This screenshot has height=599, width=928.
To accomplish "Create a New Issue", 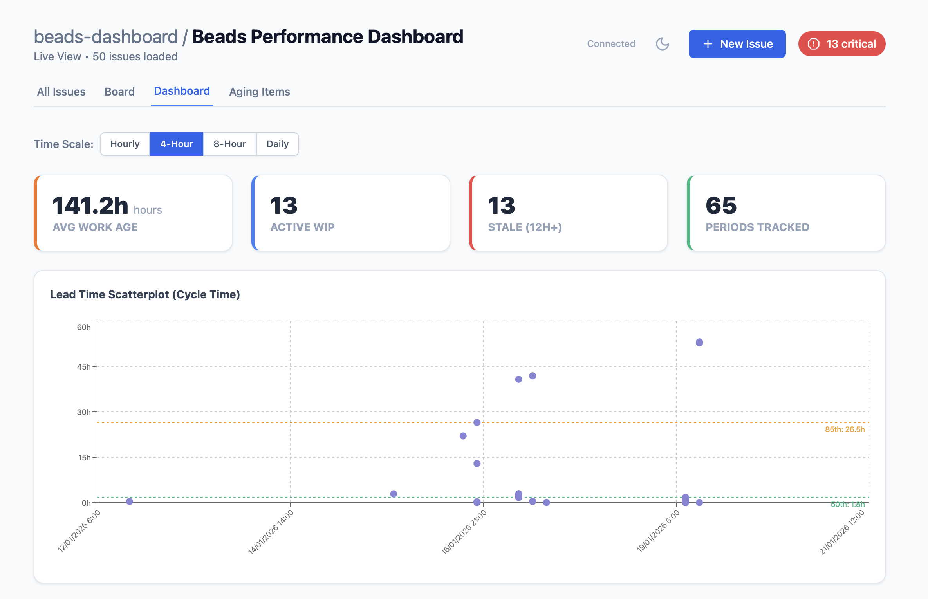I will pyautogui.click(x=737, y=44).
